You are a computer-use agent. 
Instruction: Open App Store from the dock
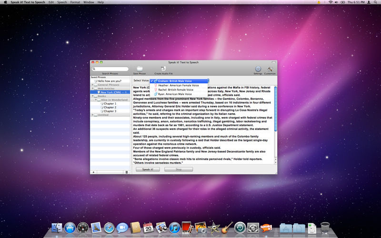coord(70,228)
